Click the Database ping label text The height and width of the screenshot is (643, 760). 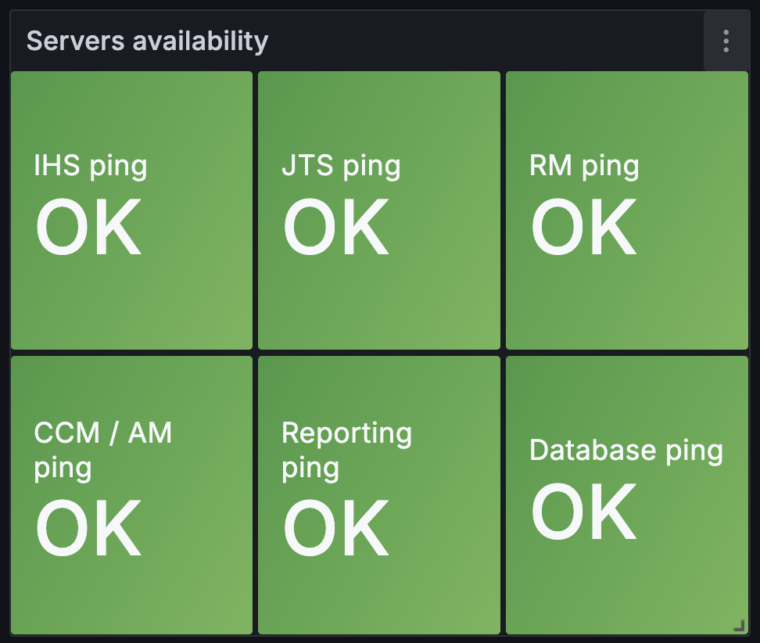point(626,451)
